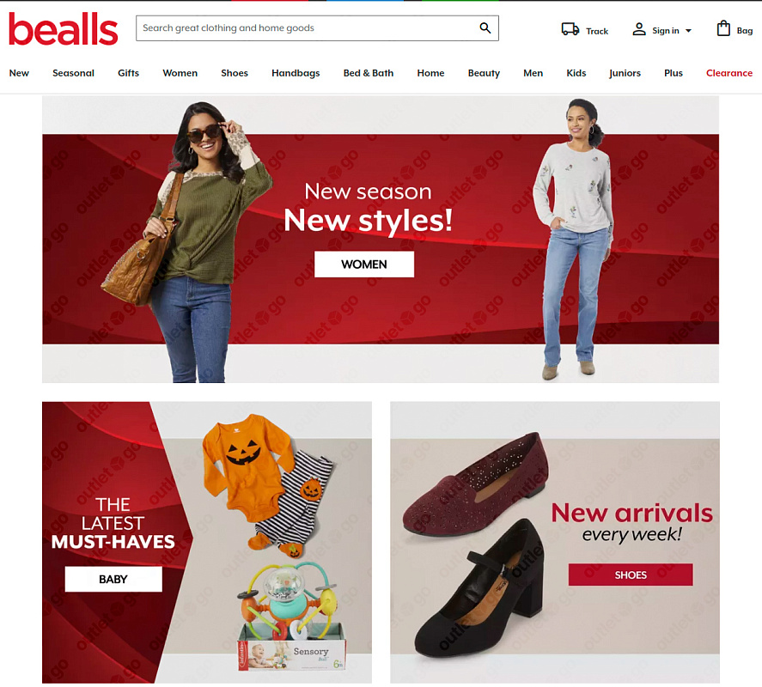This screenshot has height=687, width=762.
Task: Click the BABY button
Action: coord(113,579)
